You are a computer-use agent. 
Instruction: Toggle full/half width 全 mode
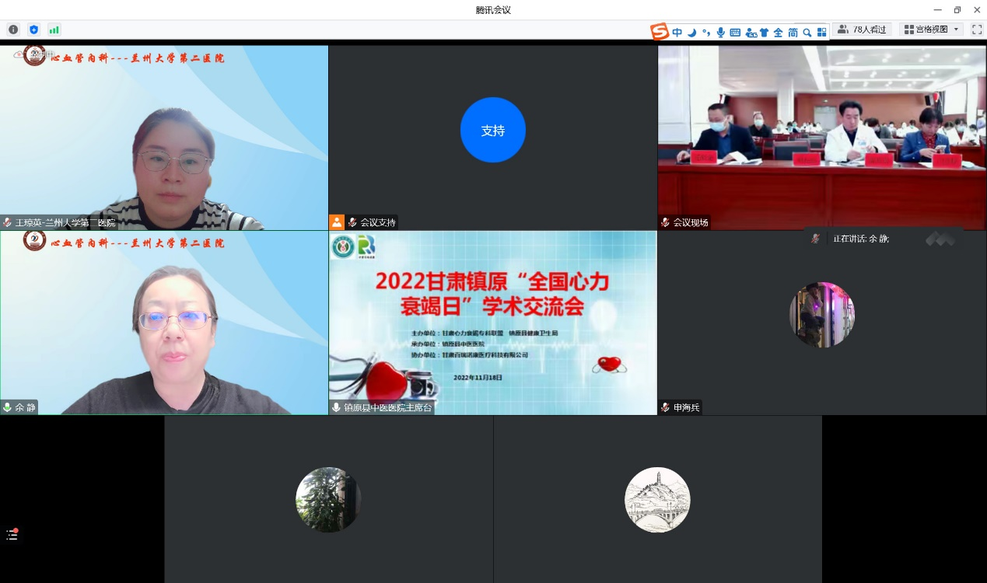(778, 33)
